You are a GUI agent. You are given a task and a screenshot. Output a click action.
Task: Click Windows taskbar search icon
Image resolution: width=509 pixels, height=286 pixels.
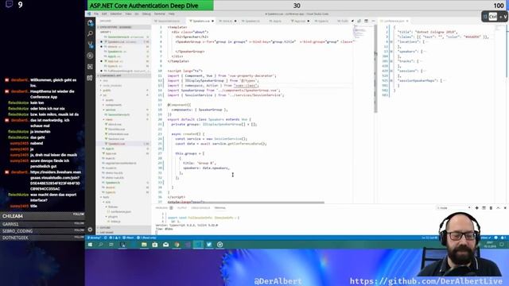(101, 245)
